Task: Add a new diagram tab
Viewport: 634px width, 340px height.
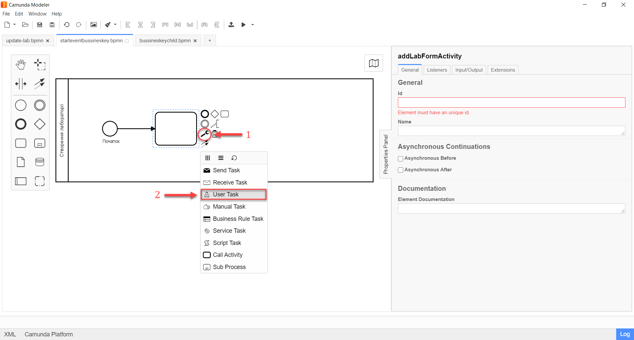Action: [x=210, y=41]
